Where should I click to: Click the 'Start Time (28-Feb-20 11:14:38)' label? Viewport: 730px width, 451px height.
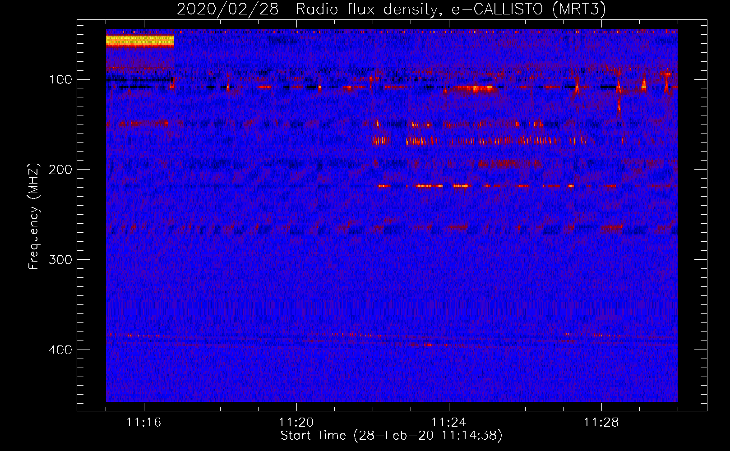(x=391, y=436)
